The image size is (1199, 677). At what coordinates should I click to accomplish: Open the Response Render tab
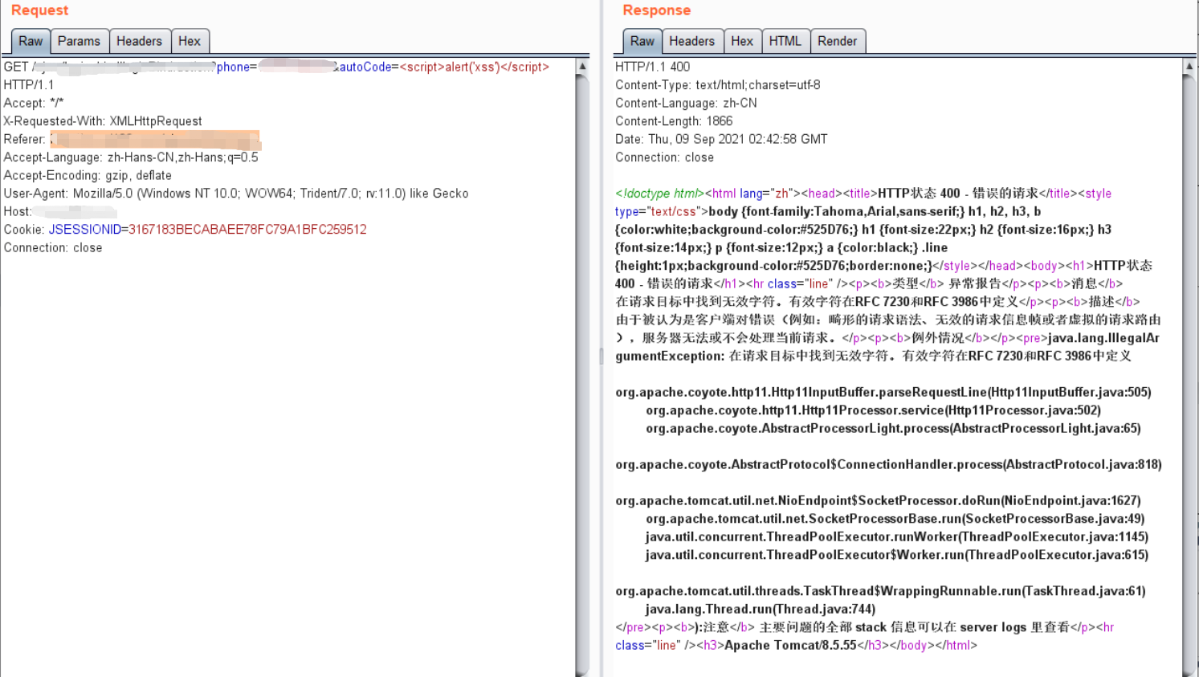coord(837,41)
